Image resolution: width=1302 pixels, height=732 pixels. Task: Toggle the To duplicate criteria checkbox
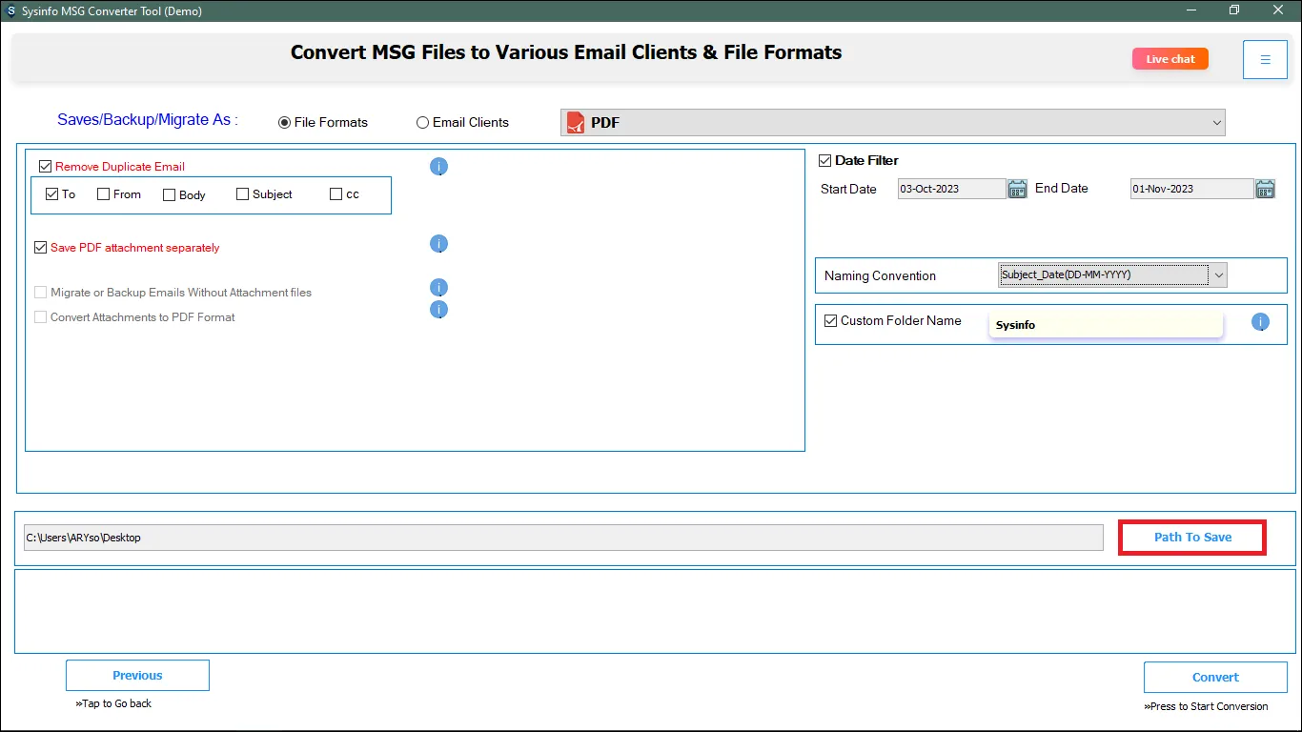pyautogui.click(x=51, y=194)
